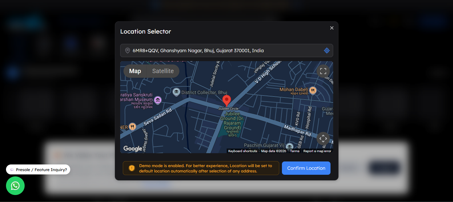Click the orange restaurant marker near Seva Sadan Rd
Image resolution: width=453 pixels, height=202 pixels.
[132, 127]
